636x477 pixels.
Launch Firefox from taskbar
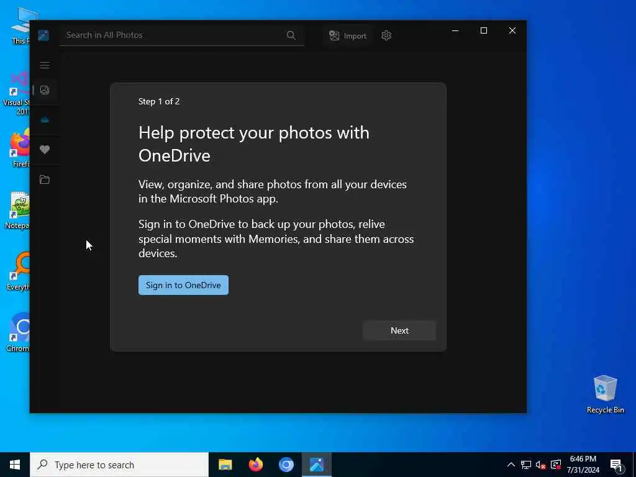[255, 465]
